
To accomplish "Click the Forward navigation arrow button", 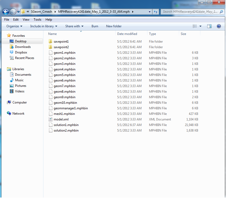I will pyautogui.click(x=13, y=12).
